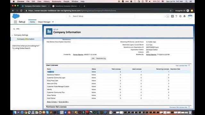This screenshot has height=115, width=205.
Task: Click the Edit button for company info
Action: click(x=93, y=58)
